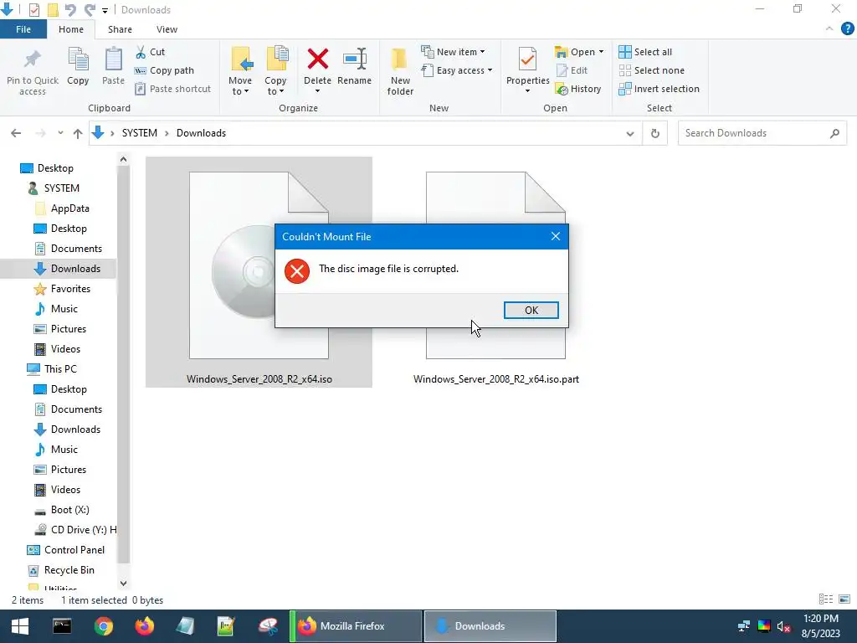
Task: Open the Recent locations dropdown arrow
Action: click(60, 133)
